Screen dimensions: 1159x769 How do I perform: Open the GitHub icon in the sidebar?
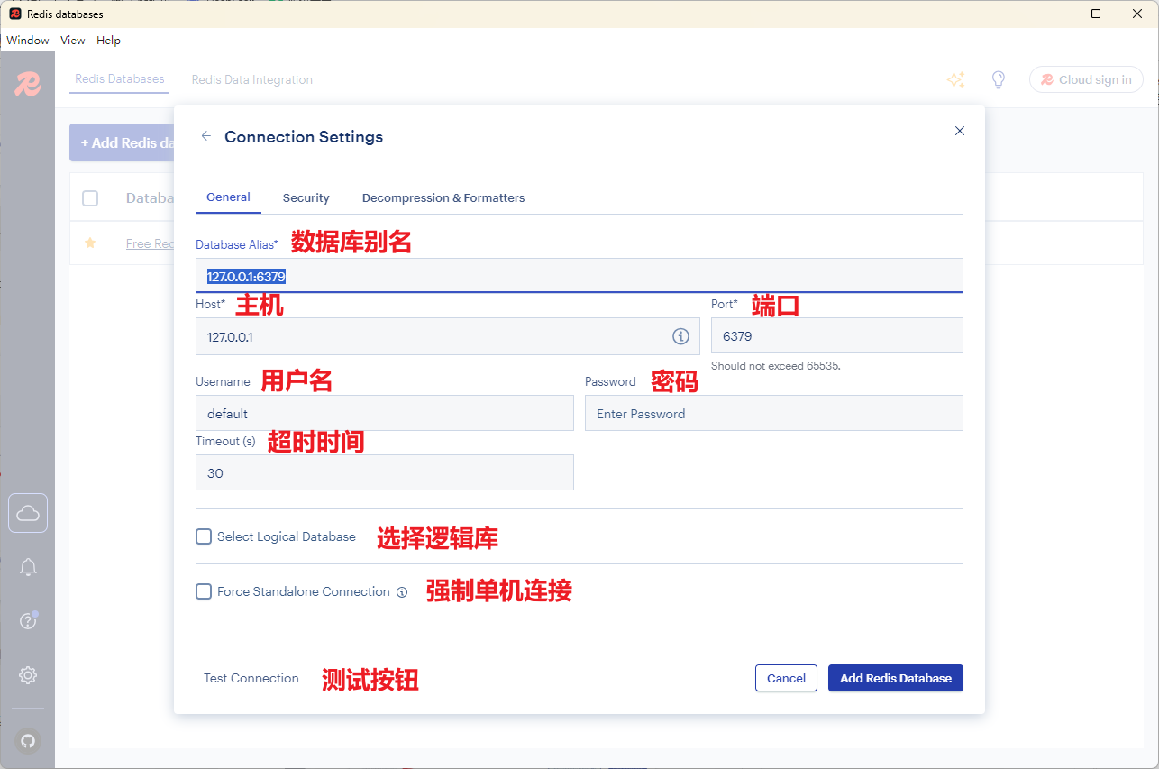[x=28, y=741]
